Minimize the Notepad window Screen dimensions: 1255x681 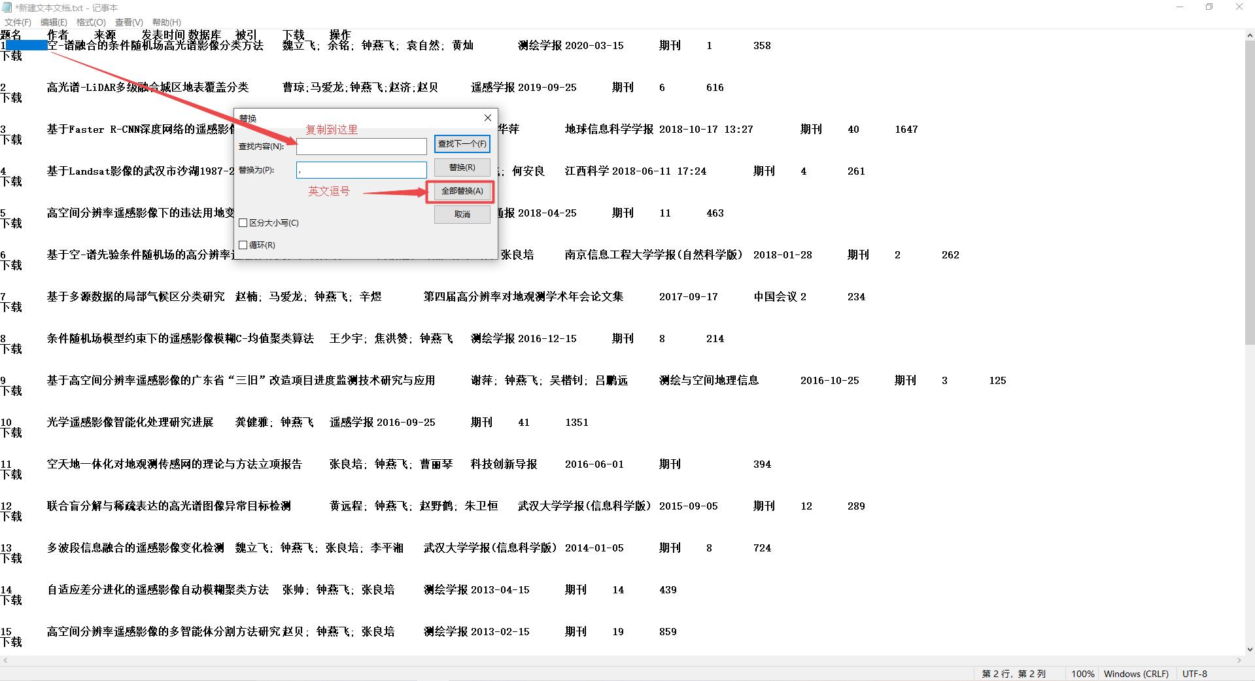tap(1180, 7)
